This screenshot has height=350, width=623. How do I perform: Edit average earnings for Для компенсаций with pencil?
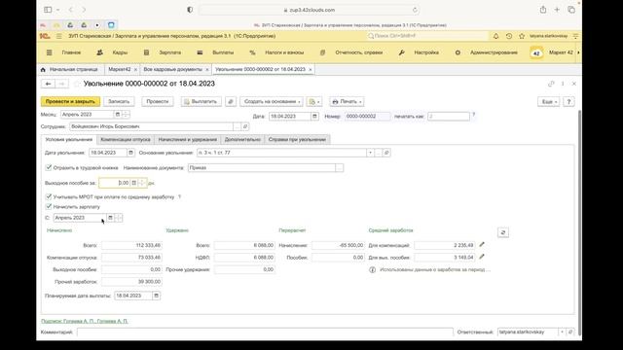pos(482,244)
